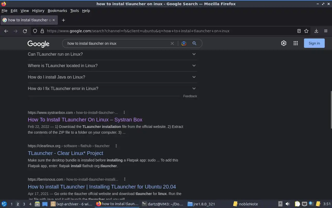The image size is (332, 208).
Task: Click the systranbox.com URL breadcrumb
Action: click(x=73, y=113)
